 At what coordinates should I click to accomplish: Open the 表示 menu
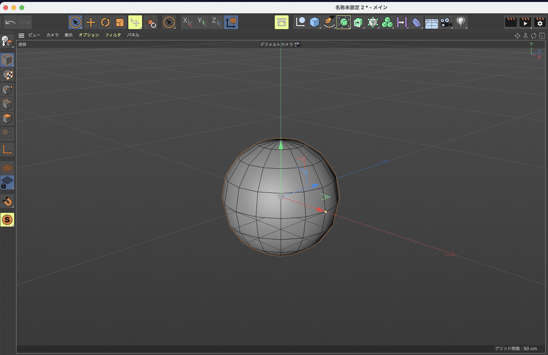click(68, 35)
